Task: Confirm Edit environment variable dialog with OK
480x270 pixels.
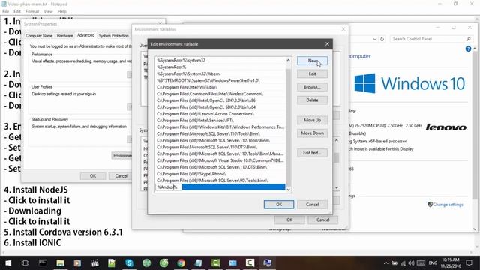Action: 279,205
